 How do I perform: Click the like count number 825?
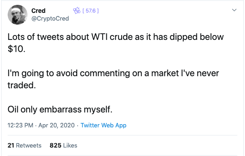(55, 146)
